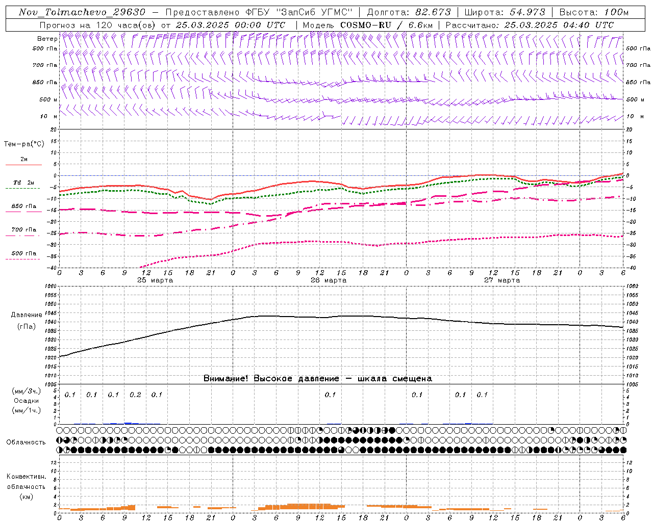Click the pink long-dashed 850 гПа legend line
This screenshot has height=522, width=653.
pos(22,212)
